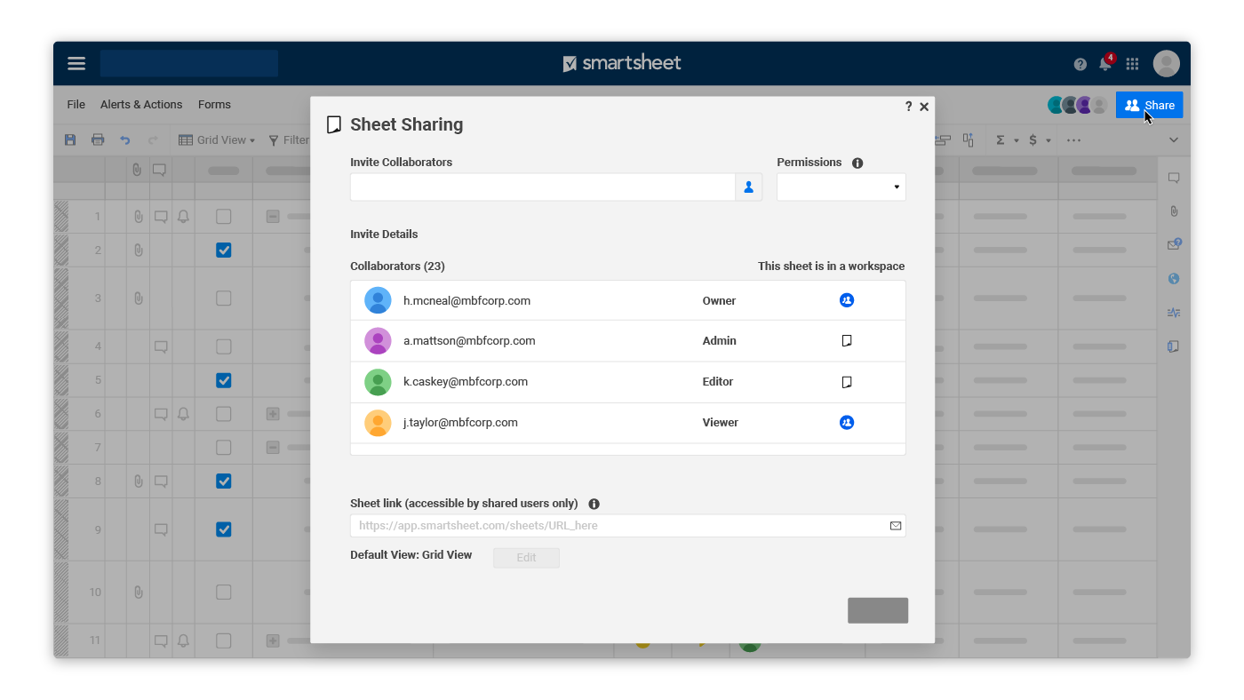Uncheck the checkbox in row 9
Screen dimensions: 1244x700
coord(224,529)
